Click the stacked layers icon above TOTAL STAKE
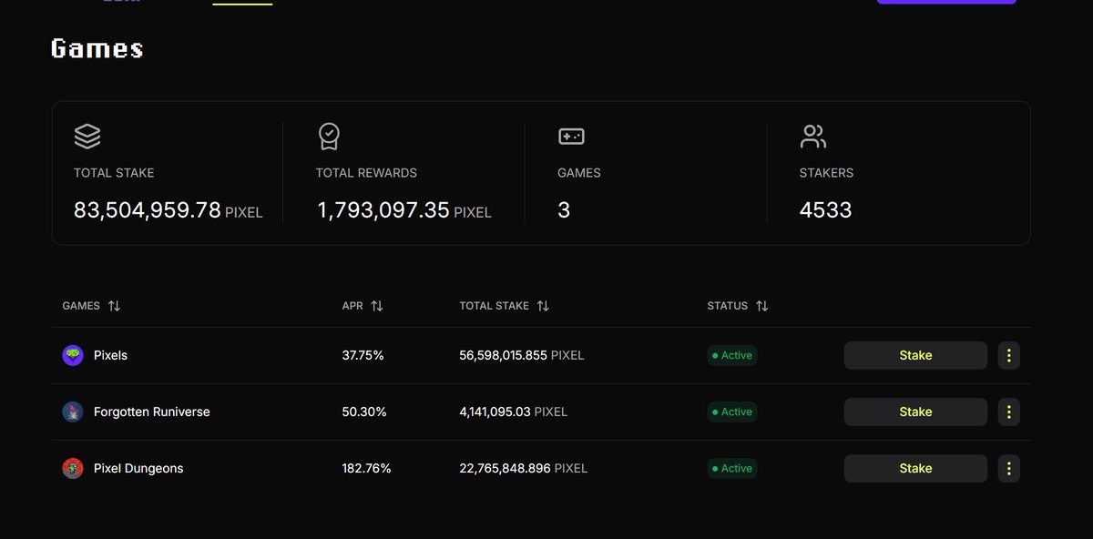 point(87,137)
